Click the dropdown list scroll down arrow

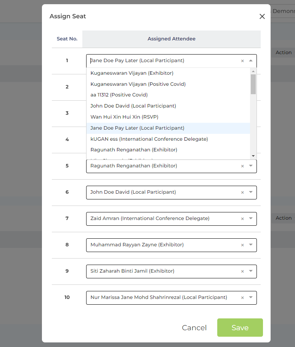point(253,156)
